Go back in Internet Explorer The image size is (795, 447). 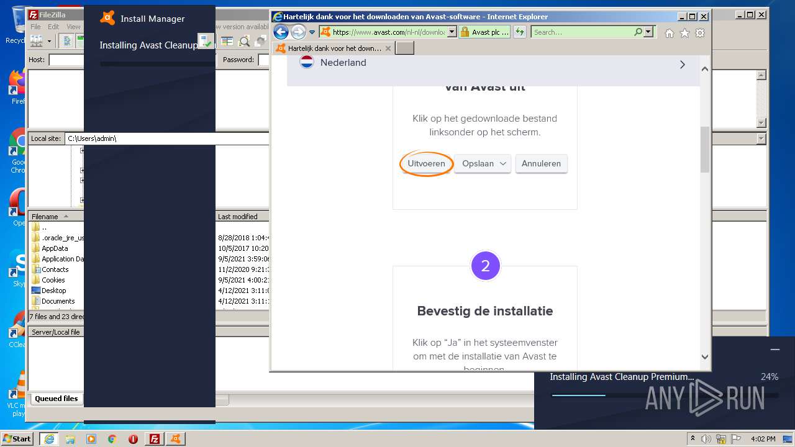[281, 32]
